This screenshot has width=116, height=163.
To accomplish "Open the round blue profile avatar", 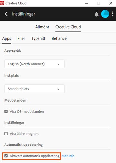I will 105,14.
